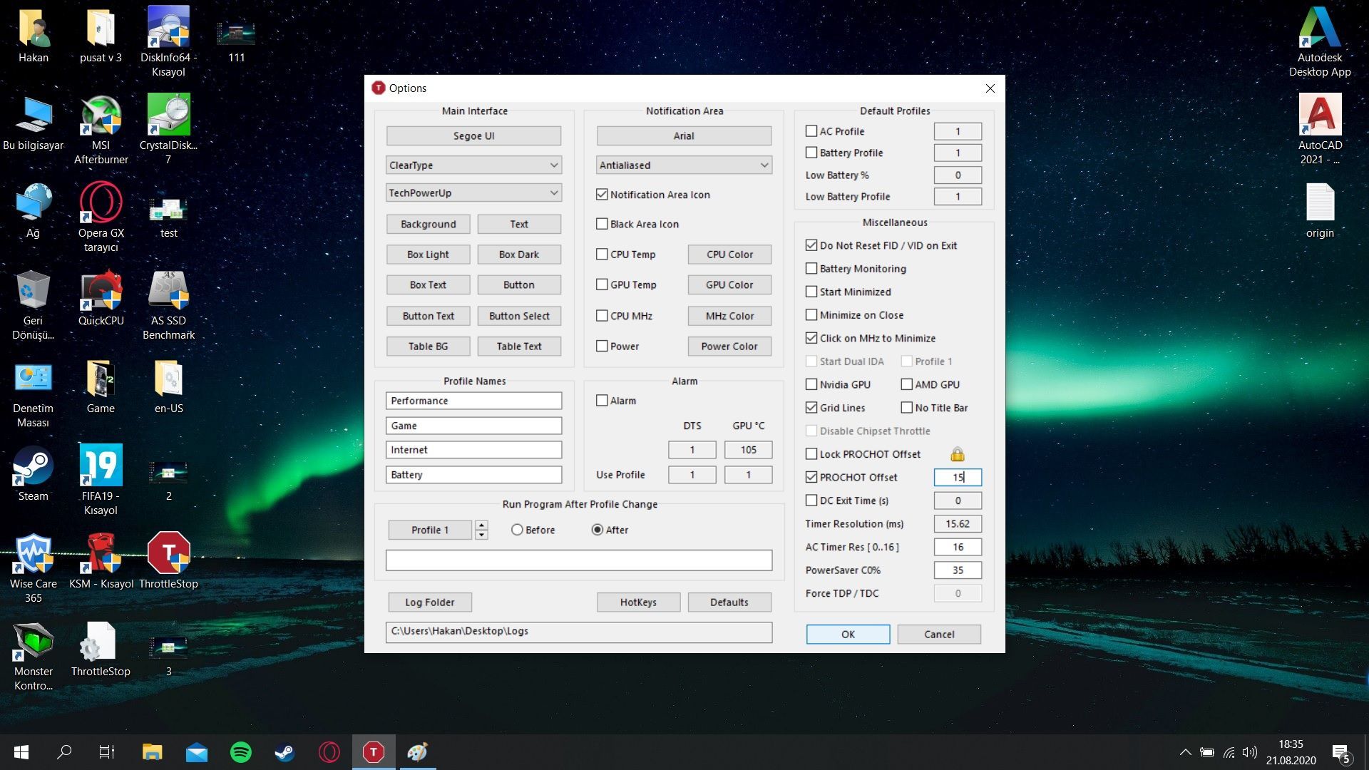Toggle Battery Monitoring checkbox
1369x770 pixels.
811,269
